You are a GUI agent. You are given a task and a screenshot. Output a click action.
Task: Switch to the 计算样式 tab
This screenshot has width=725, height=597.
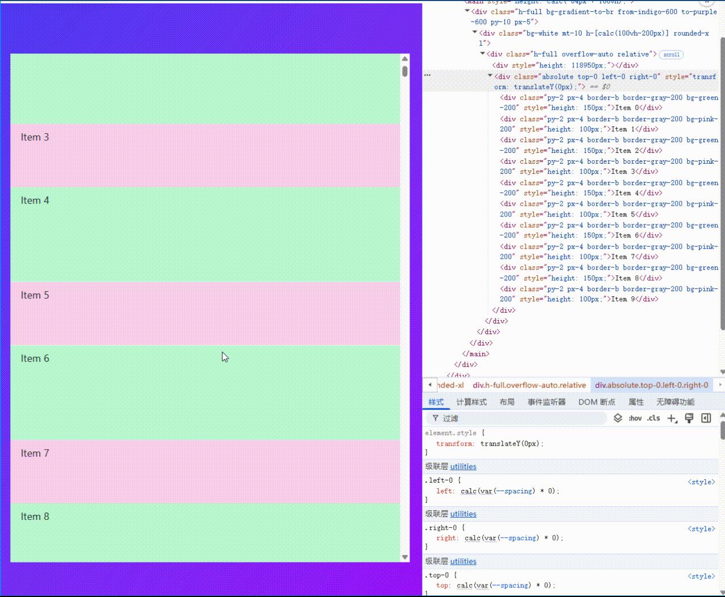click(x=471, y=402)
